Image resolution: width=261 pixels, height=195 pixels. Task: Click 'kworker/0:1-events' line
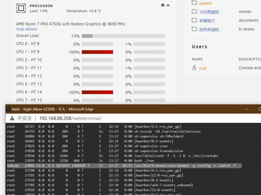tap(90, 141)
